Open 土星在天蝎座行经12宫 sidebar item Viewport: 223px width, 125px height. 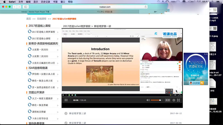click(x=43, y=63)
